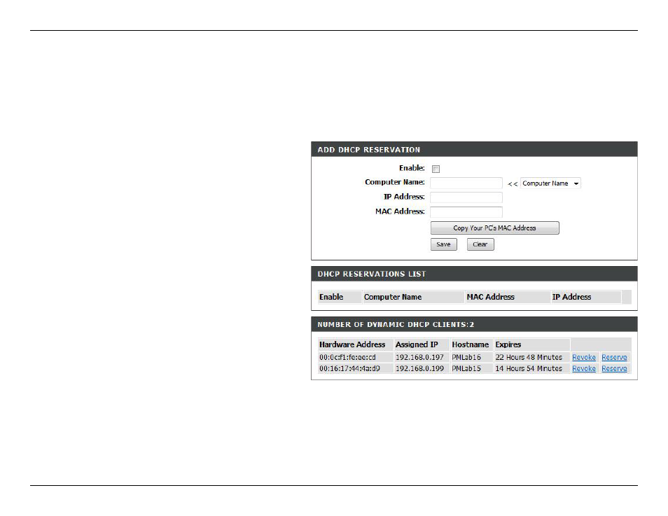Focus the Computer Name input field

tap(466, 183)
